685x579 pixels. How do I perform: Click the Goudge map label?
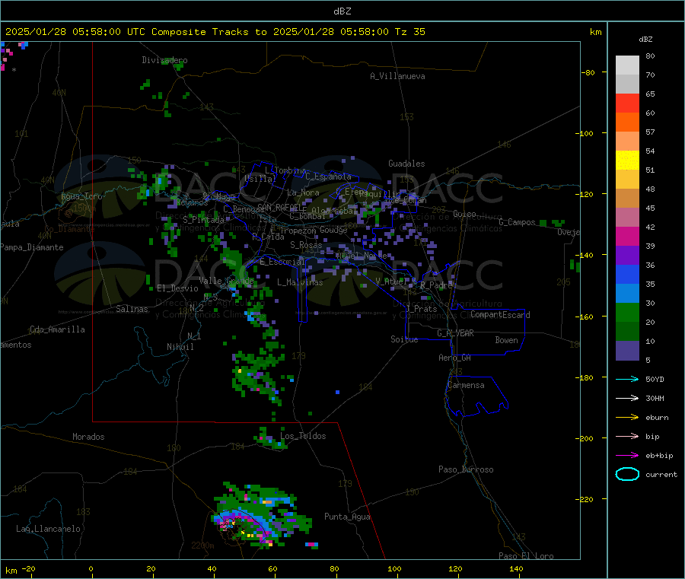333,230
